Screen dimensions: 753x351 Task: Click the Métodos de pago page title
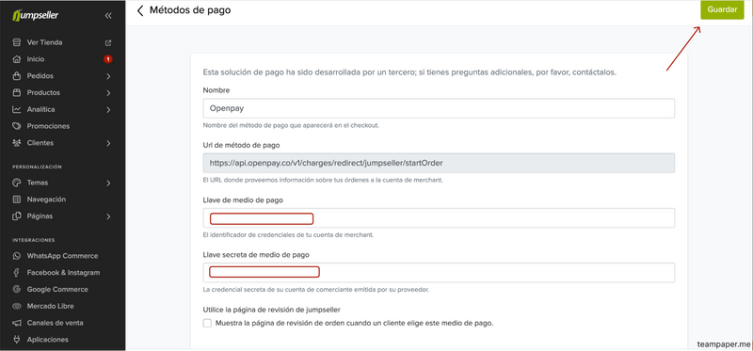190,10
